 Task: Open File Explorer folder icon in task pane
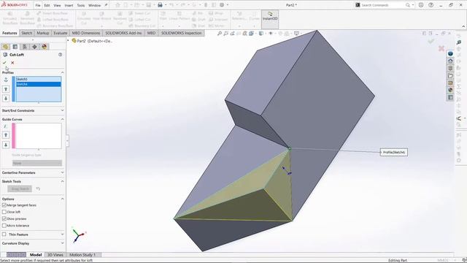(x=450, y=76)
